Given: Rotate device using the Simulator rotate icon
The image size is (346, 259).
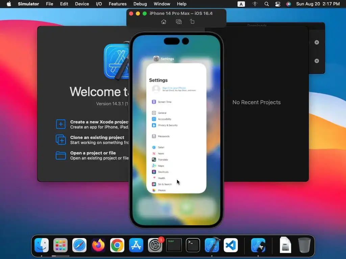Looking at the screenshot, I should click(192, 22).
